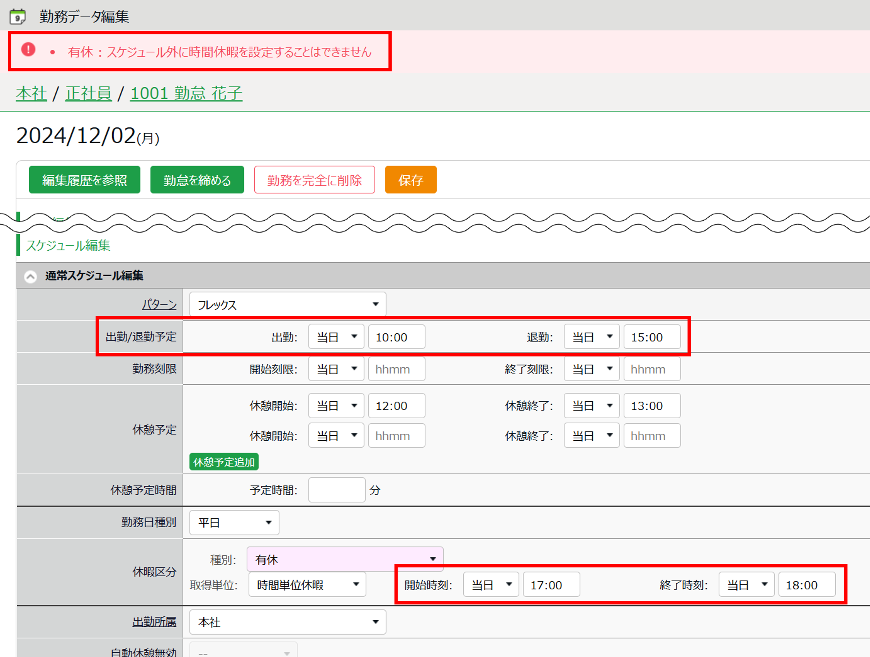The image size is (870, 657).
Task: Open the 勤務日種別 dropdown showing 平日
Action: coord(234,522)
